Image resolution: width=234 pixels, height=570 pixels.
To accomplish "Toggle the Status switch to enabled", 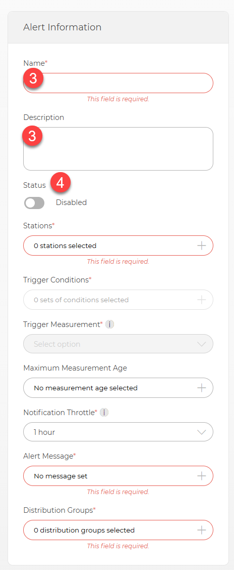I will (x=34, y=203).
